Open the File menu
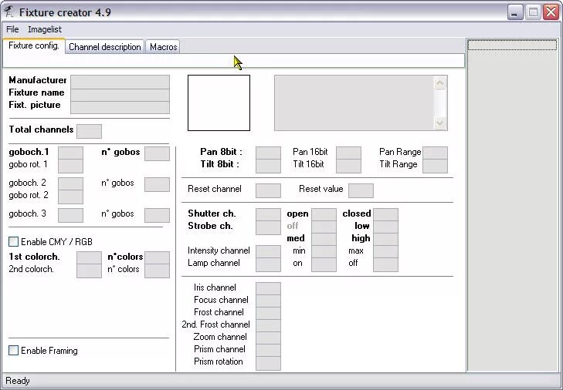 click(12, 29)
